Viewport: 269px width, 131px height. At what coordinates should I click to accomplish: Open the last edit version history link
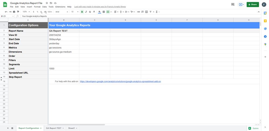(x=100, y=7)
